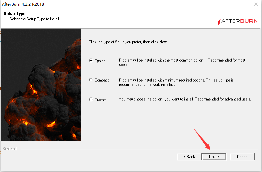The height and width of the screenshot is (172, 262).
Task: Click the Compact option description text
Action: [176, 82]
